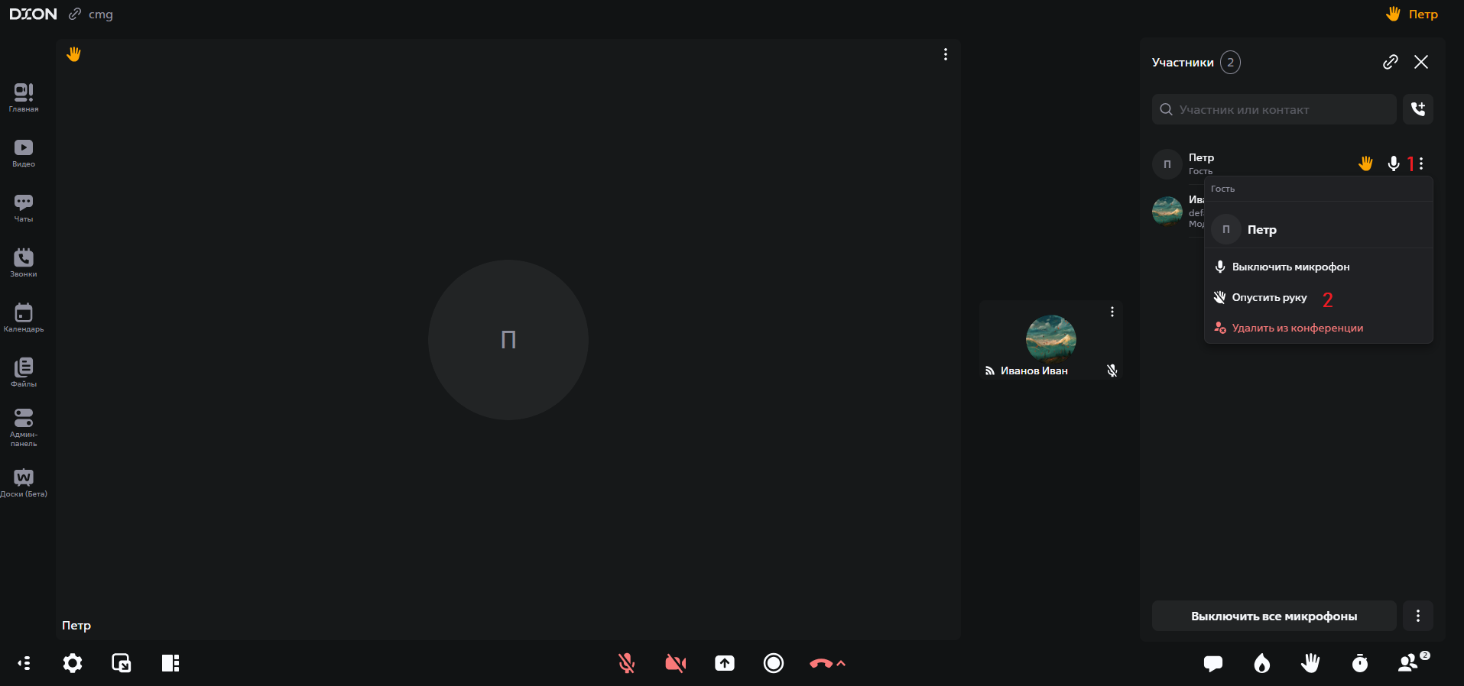Choose 'Удалить из конференции' menu item
1464x686 pixels.
[1297, 328]
